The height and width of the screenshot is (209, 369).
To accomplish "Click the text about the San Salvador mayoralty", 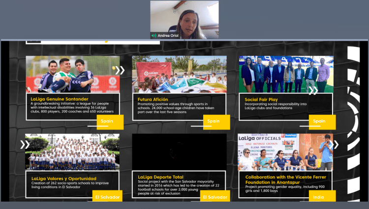I will [x=179, y=187].
